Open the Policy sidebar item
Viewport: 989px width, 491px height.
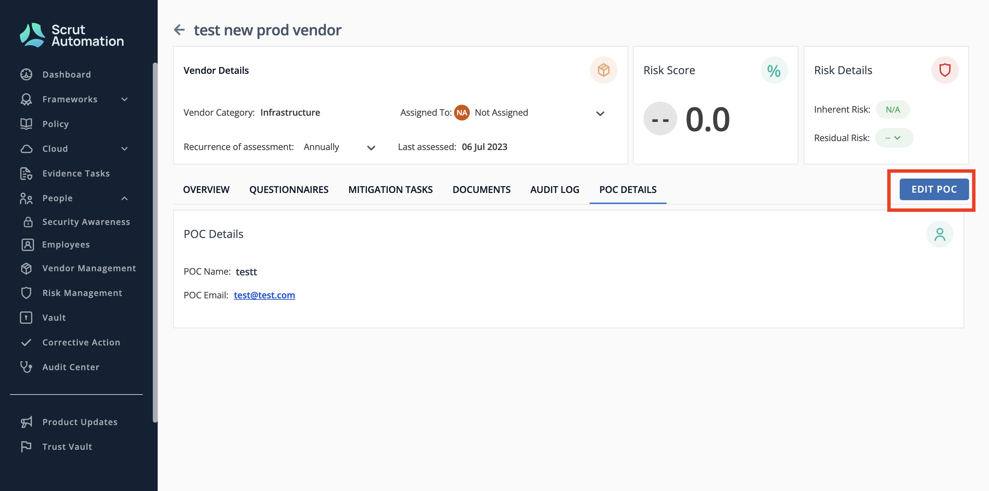tap(55, 124)
